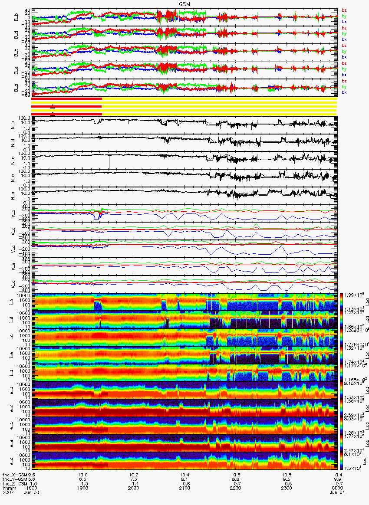The image size is (369, 505).
Task: Select the bx legend of panel B_e
Action: click(x=344, y=75)
